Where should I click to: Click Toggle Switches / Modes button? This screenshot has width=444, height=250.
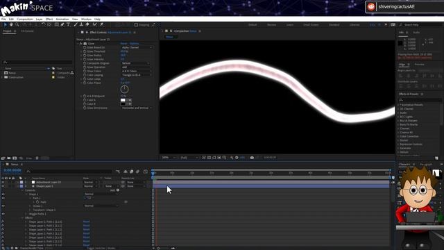(101, 248)
